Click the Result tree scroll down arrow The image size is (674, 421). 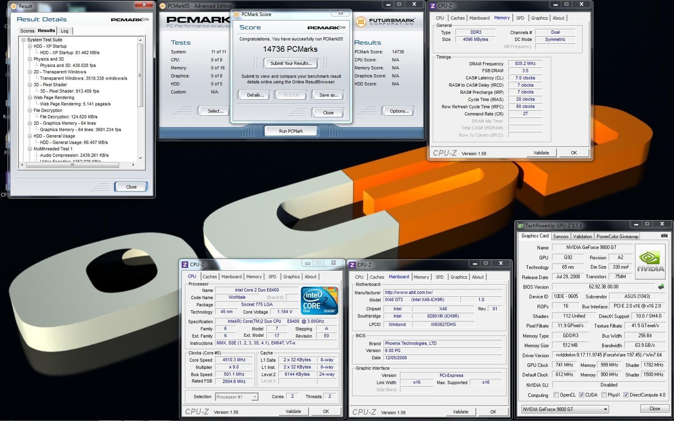140,158
